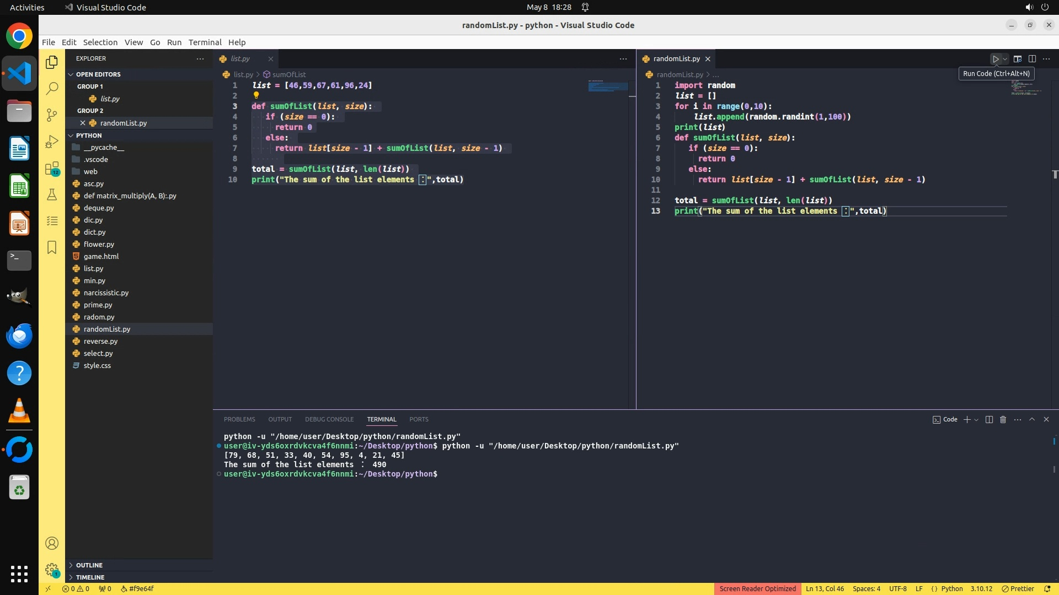The image size is (1059, 595).
Task: Open prime.py from the explorer
Action: pos(98,305)
